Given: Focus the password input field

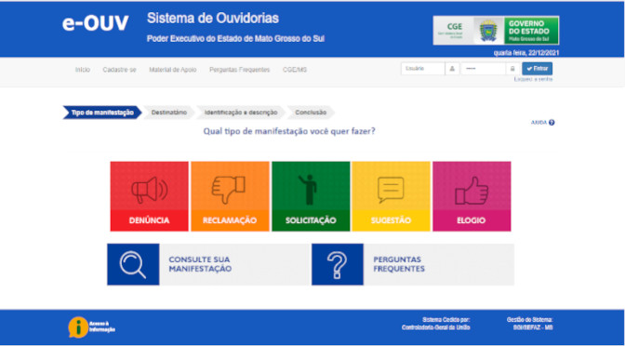Looking at the screenshot, I should tap(483, 69).
